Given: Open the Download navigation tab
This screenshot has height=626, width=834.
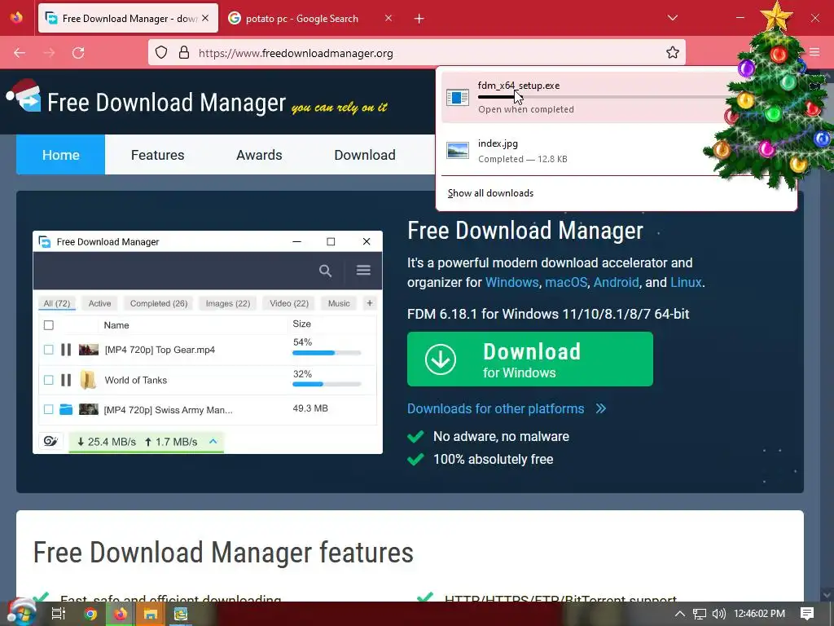Looking at the screenshot, I should pos(365,155).
